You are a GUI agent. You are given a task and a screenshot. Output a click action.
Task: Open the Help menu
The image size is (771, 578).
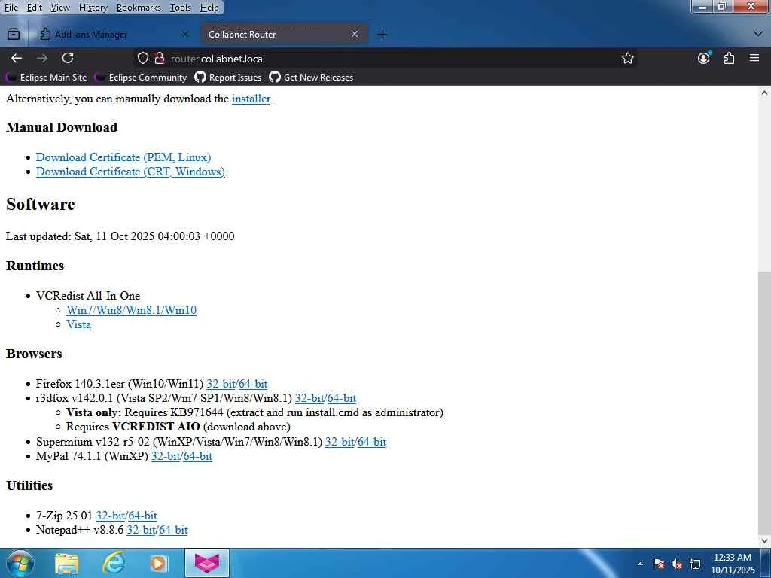click(209, 8)
